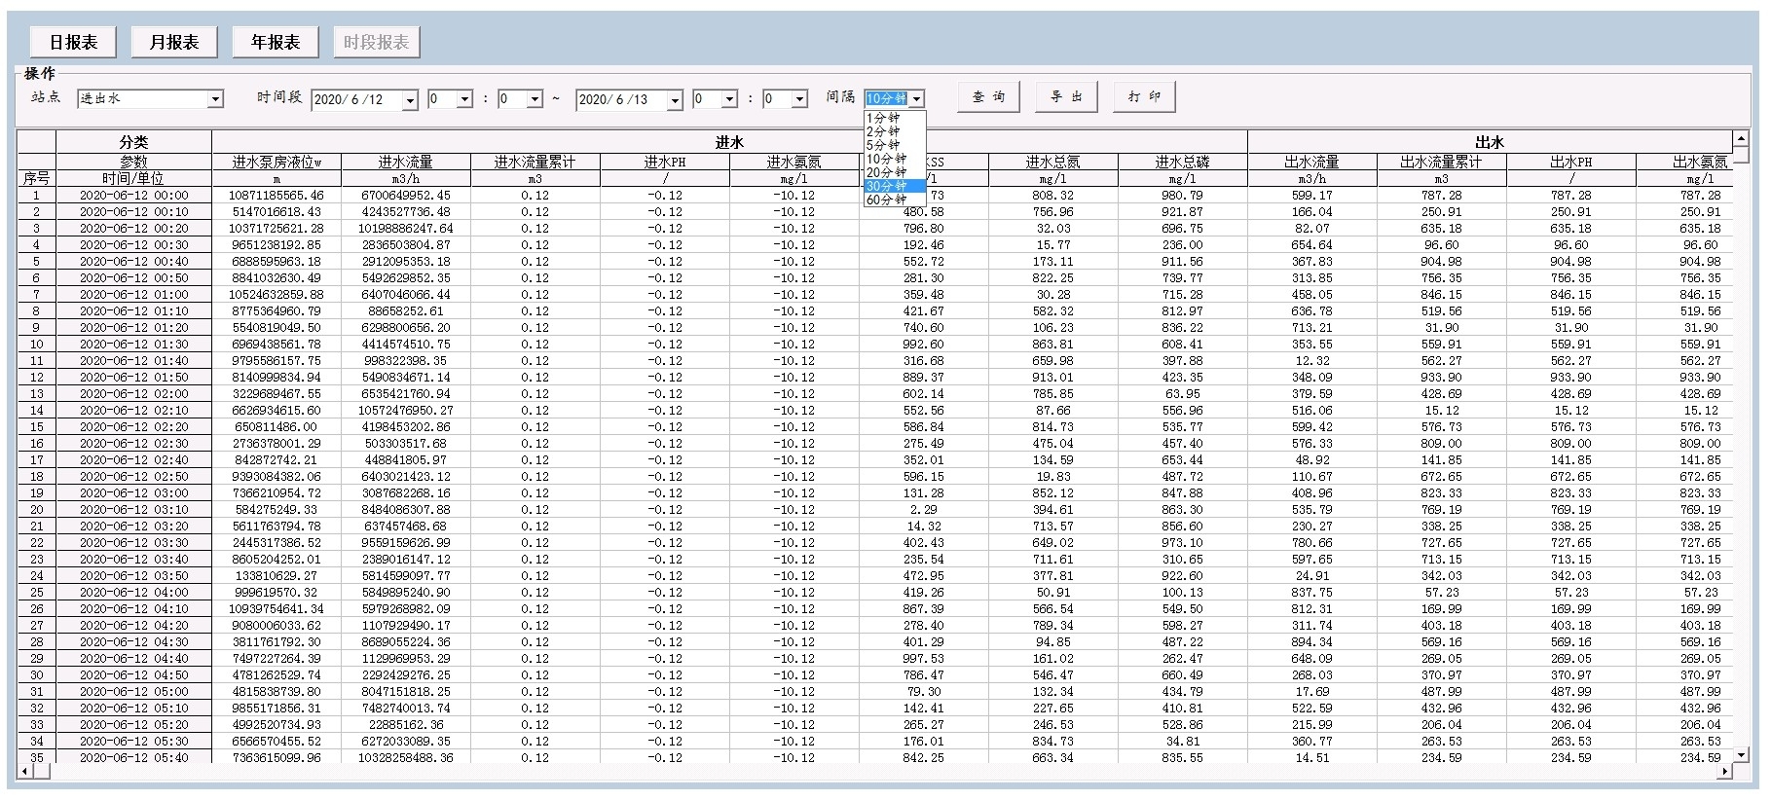The height and width of the screenshot is (800, 1771).
Task: Click cell value 10328258488.36
Action: tap(406, 757)
